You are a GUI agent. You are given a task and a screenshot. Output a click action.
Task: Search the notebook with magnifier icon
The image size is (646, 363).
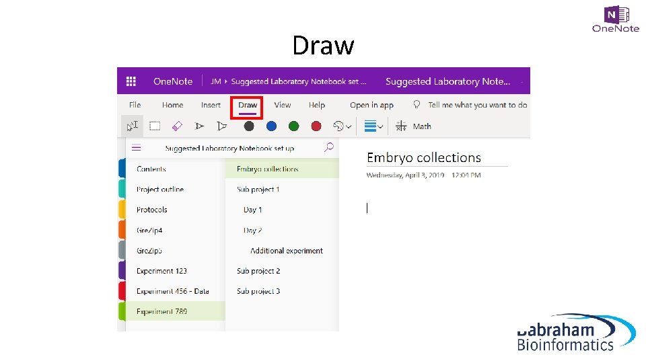pyautogui.click(x=329, y=147)
